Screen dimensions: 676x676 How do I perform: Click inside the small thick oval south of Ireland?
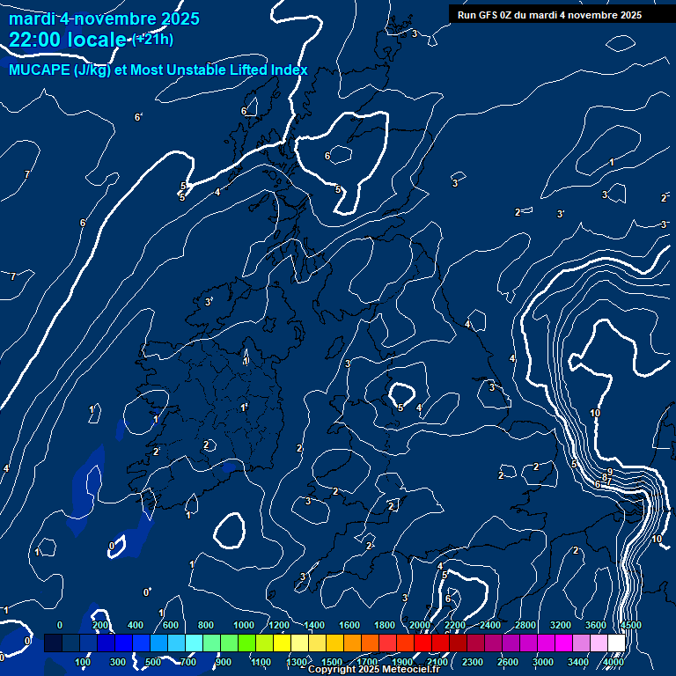(229, 531)
